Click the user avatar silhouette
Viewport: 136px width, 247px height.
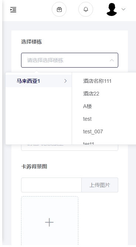(x=112, y=9)
